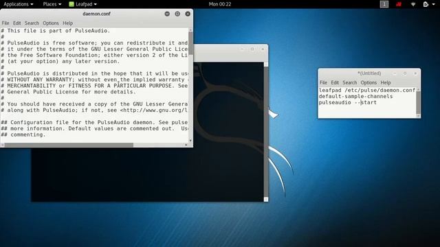Minimize the daemon.conf window
Screen dimensions: 440x247
point(167,14)
